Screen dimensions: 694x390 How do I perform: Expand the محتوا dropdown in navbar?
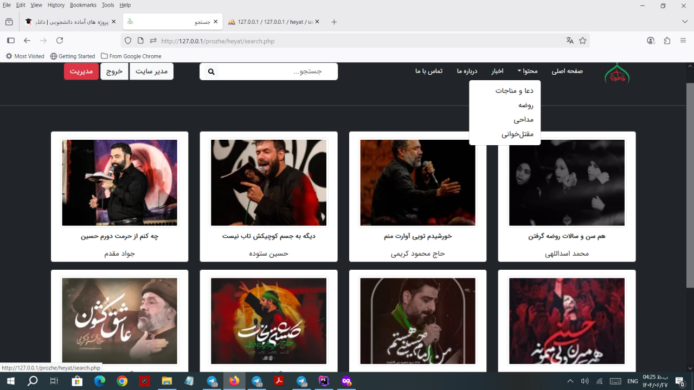tap(526, 71)
